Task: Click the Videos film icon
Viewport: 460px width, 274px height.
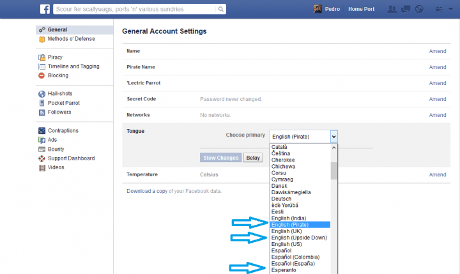Action: (x=42, y=168)
